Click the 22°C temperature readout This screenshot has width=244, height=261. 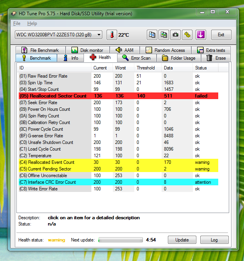[124, 35]
